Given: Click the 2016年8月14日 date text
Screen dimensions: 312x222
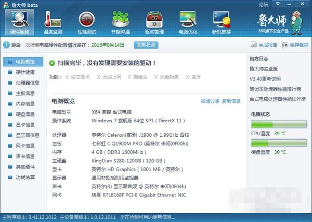Looking at the screenshot, I should (108, 45).
